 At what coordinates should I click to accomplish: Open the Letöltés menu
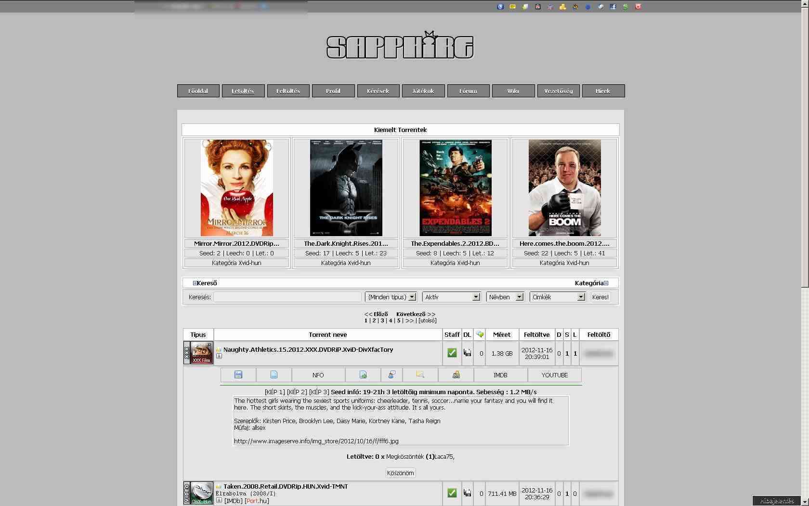243,91
